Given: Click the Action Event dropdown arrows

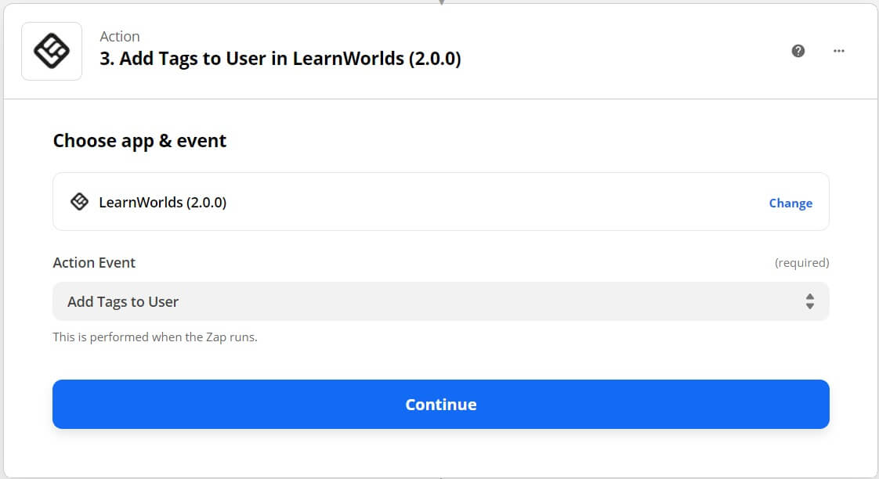Looking at the screenshot, I should 810,301.
